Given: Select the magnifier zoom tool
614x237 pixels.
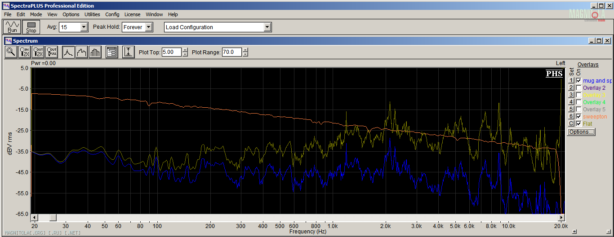Looking at the screenshot, I should click(11, 52).
